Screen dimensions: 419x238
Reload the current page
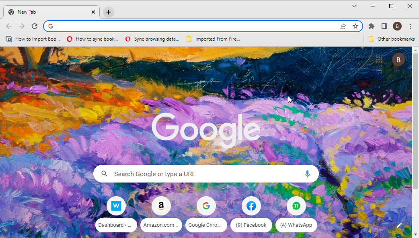tap(35, 26)
